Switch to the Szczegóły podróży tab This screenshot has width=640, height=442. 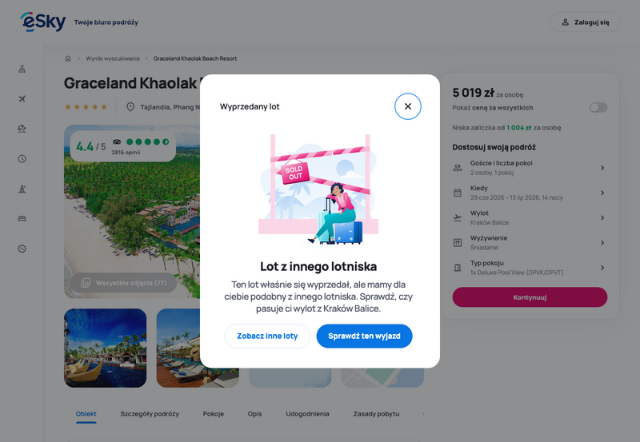pos(150,413)
